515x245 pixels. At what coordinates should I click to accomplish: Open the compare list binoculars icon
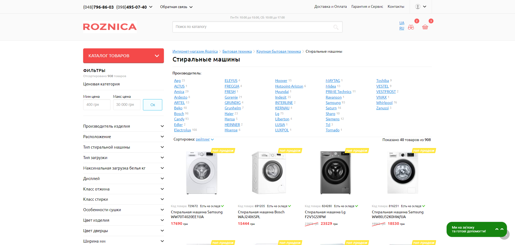tap(411, 27)
